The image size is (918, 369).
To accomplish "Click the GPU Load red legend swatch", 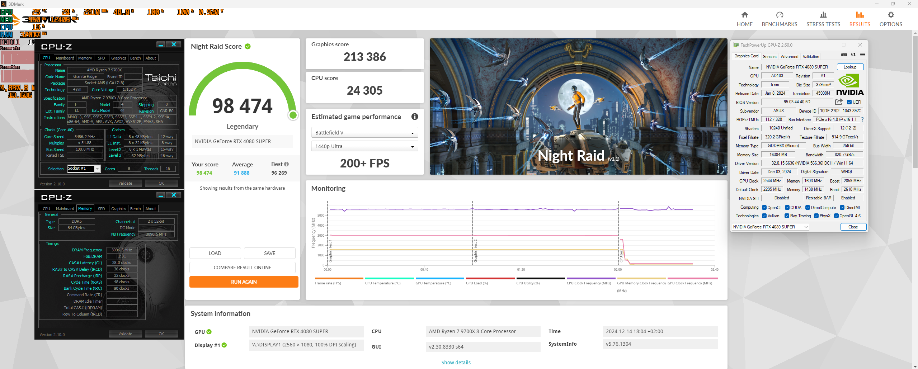I will [490, 278].
